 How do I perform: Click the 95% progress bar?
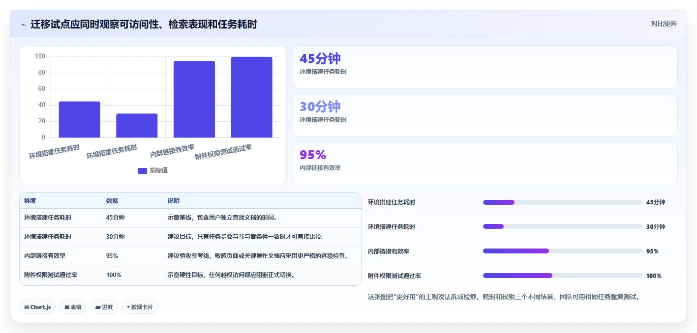coord(562,251)
